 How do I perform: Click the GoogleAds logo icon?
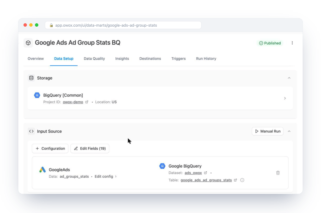tap(42, 169)
